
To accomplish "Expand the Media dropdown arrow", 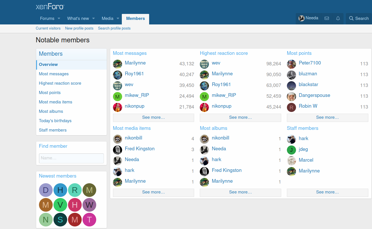I will [118, 18].
